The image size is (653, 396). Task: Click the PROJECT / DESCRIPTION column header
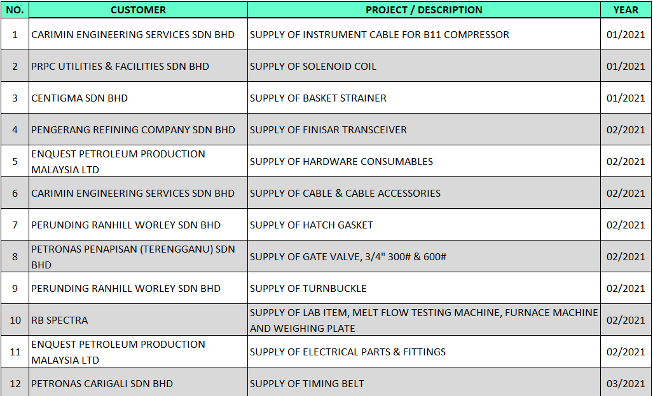click(x=423, y=10)
